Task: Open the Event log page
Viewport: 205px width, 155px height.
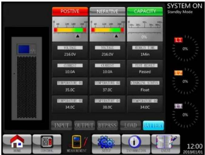Action: (x=166, y=144)
